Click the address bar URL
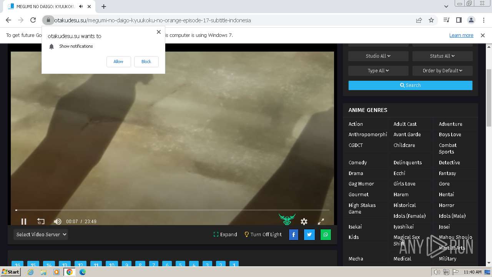The image size is (492, 277). click(x=153, y=20)
